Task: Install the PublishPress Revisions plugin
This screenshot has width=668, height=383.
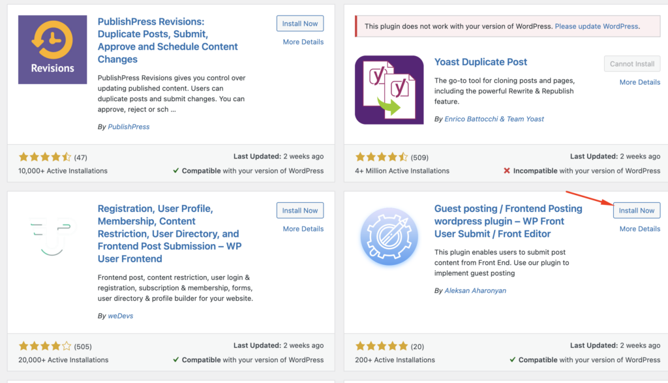Action: coord(300,23)
